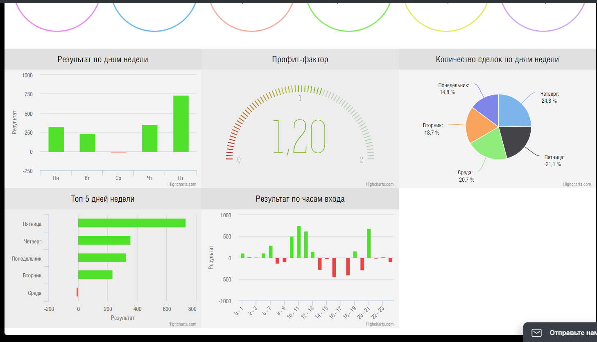Open Highcharts.com link under hourly result chart

(380, 324)
